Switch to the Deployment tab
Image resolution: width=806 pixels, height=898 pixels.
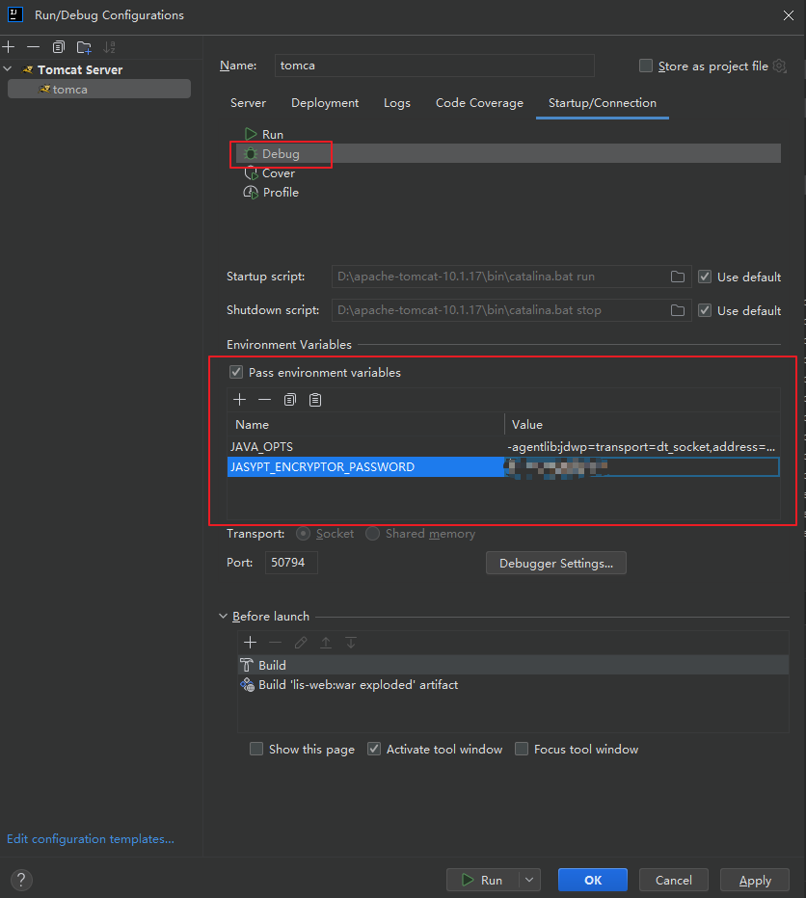(325, 103)
